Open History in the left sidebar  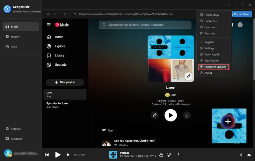tap(21, 37)
